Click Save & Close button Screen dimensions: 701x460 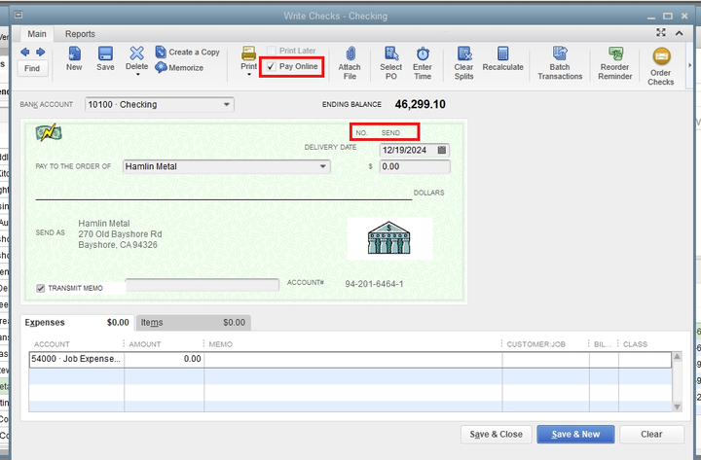click(x=497, y=434)
